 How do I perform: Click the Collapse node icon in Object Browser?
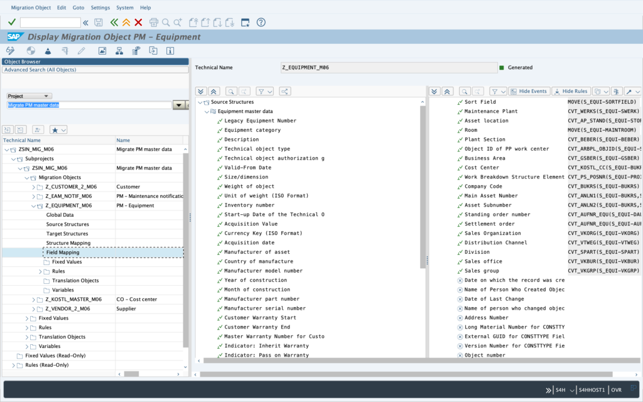(x=21, y=129)
